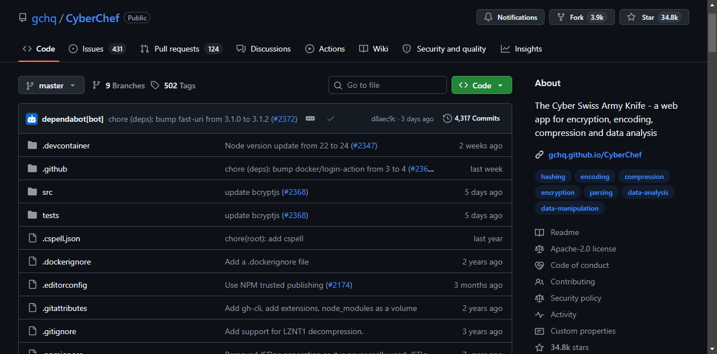Click the 'Add a .dockerignore file' commit message

(x=267, y=262)
